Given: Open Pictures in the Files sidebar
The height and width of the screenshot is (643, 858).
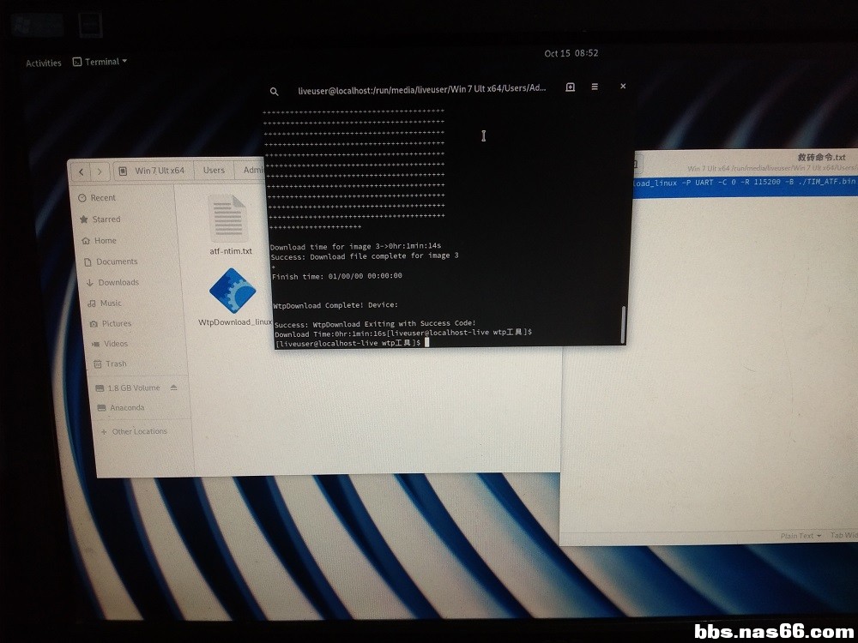Looking at the screenshot, I should point(110,324).
